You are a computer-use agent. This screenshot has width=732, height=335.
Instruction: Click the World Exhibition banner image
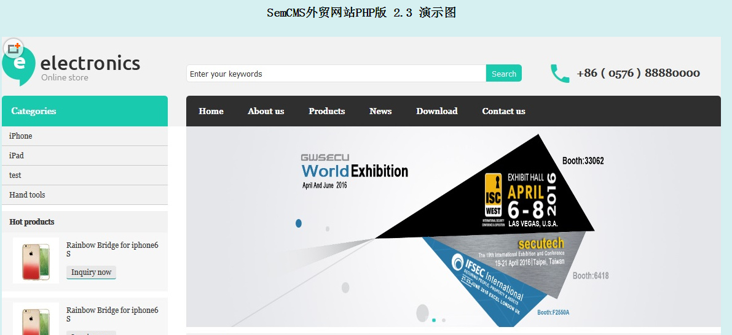pos(454,226)
